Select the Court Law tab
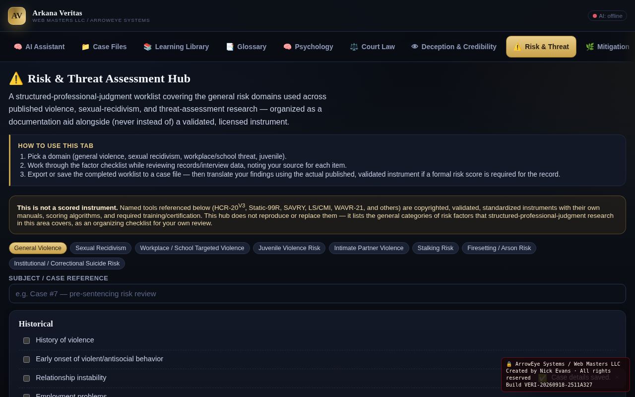Image resolution: width=635 pixels, height=397 pixels. (372, 47)
